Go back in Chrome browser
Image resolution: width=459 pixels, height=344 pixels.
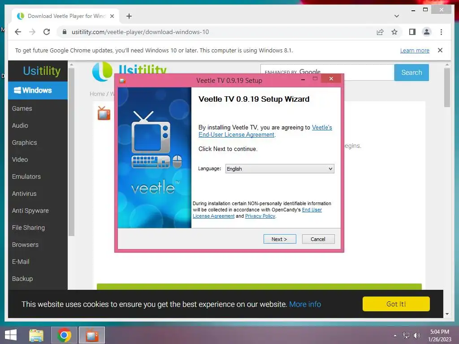[18, 32]
